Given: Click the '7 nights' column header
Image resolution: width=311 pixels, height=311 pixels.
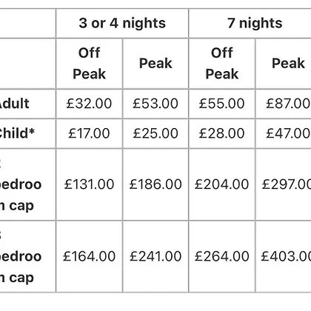Looking at the screenshot, I should click(255, 23).
